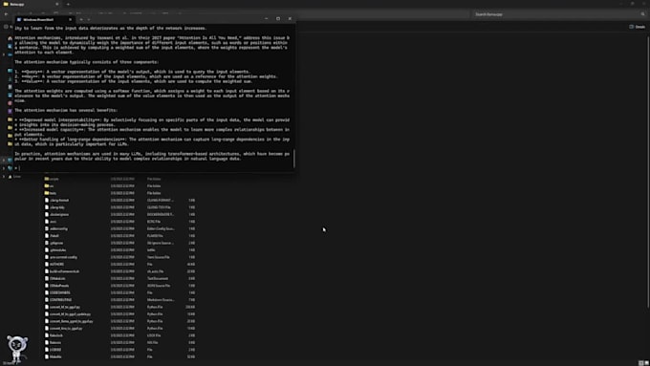650x366 pixels.
Task: Click the astronaut cat mascot image
Action: pyautogui.click(x=17, y=349)
